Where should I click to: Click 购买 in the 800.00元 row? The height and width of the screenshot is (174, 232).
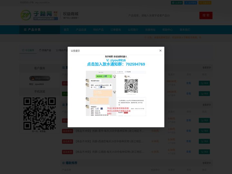[x=204, y=83]
